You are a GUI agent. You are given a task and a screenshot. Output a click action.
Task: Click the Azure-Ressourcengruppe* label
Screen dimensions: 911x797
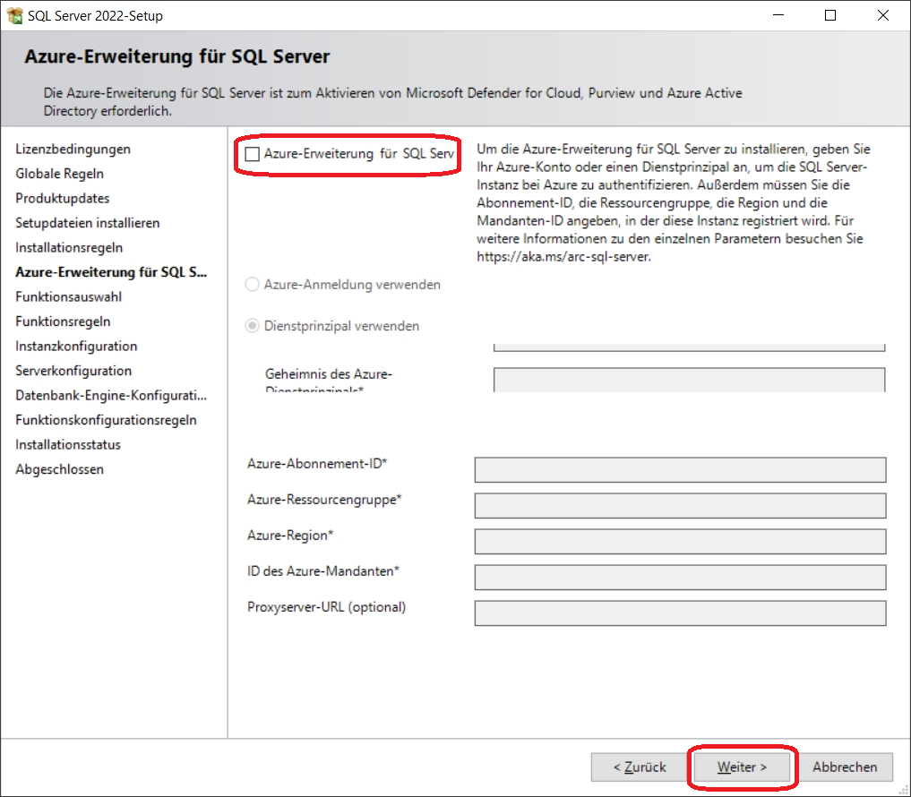324,500
